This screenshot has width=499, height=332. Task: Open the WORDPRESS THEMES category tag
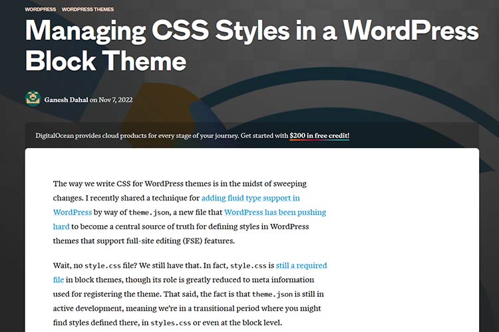[x=87, y=9]
